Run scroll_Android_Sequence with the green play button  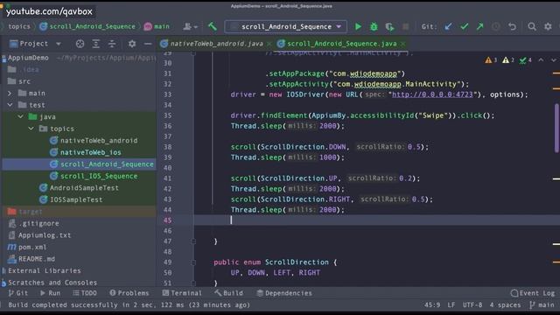pos(358,26)
